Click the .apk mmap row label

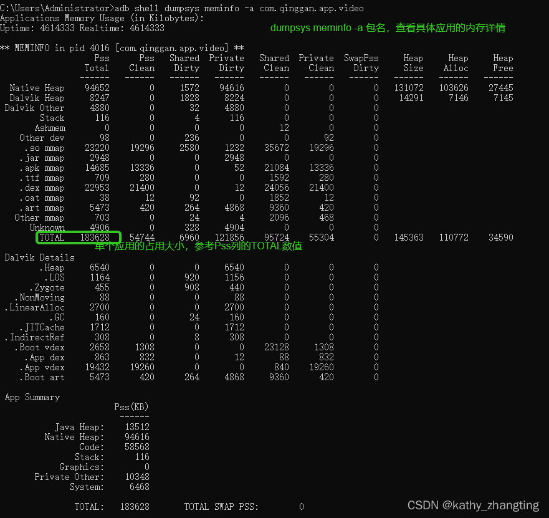[42, 168]
